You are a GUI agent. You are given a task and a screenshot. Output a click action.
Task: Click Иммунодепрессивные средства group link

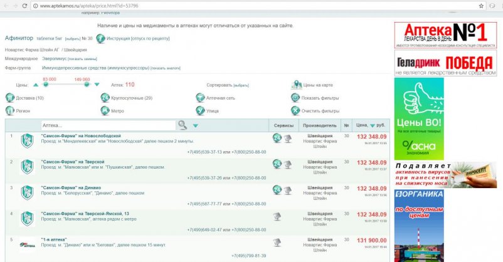tap(95, 68)
